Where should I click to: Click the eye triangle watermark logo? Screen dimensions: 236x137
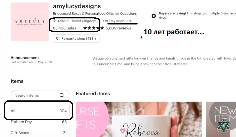point(223,126)
